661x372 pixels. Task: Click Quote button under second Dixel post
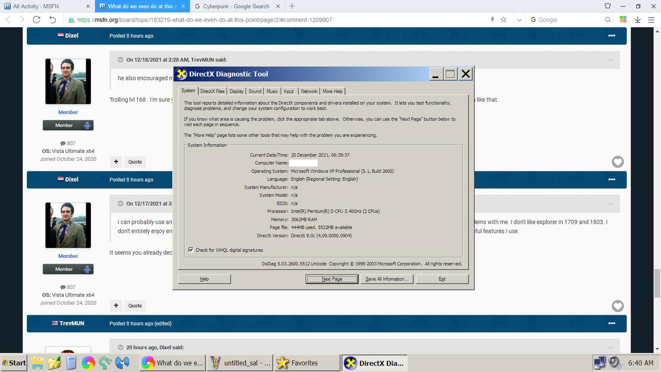135,305
